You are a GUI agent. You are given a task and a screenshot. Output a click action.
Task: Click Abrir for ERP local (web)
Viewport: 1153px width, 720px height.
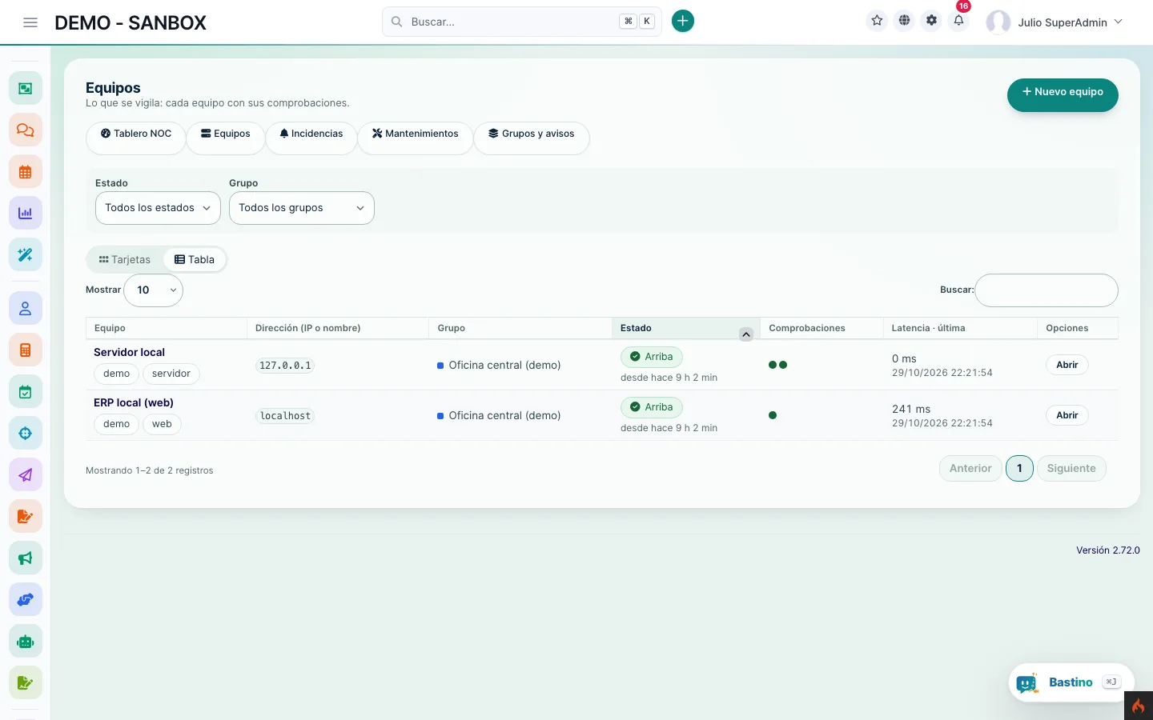tap(1067, 415)
